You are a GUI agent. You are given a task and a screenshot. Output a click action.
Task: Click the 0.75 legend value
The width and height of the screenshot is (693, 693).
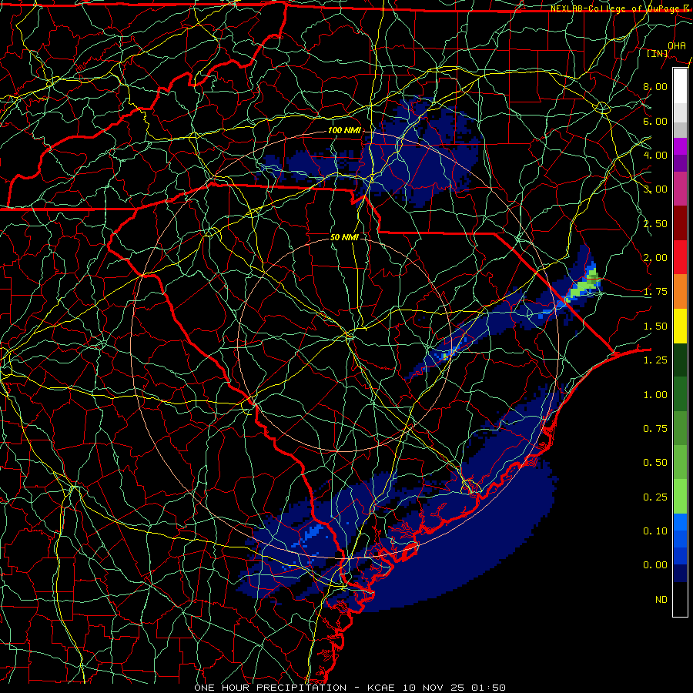[655, 429]
